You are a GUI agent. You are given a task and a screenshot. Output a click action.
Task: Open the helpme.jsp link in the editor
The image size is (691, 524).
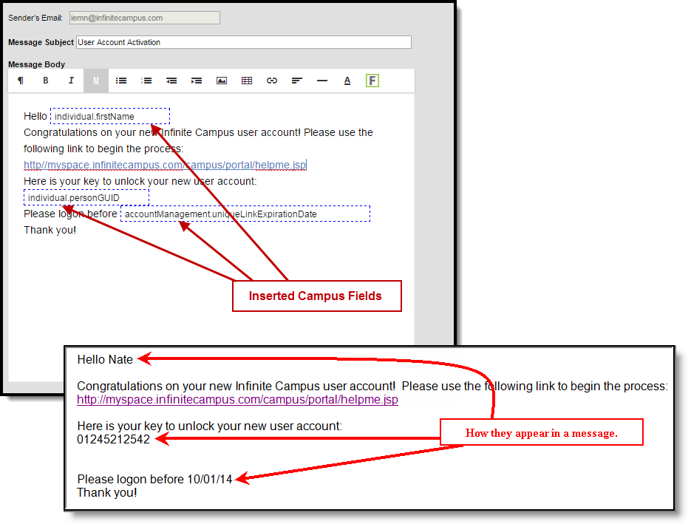(x=165, y=165)
